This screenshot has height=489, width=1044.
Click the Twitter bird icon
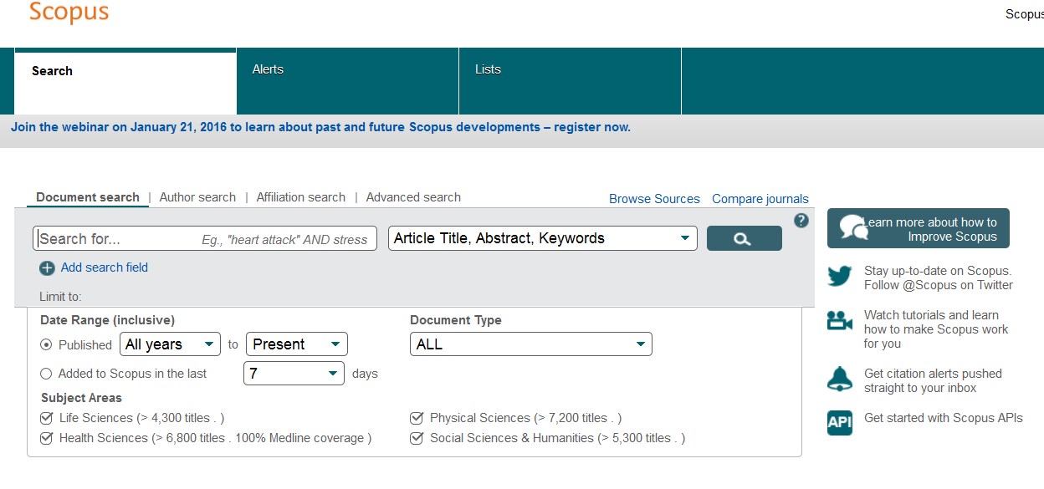pyautogui.click(x=840, y=277)
